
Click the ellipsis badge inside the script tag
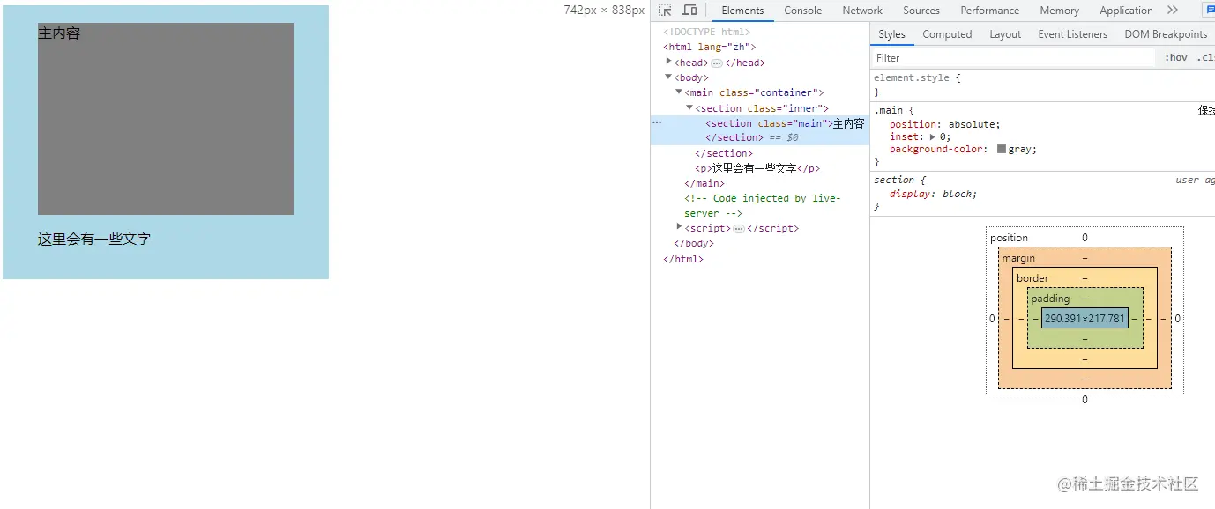pyautogui.click(x=739, y=229)
